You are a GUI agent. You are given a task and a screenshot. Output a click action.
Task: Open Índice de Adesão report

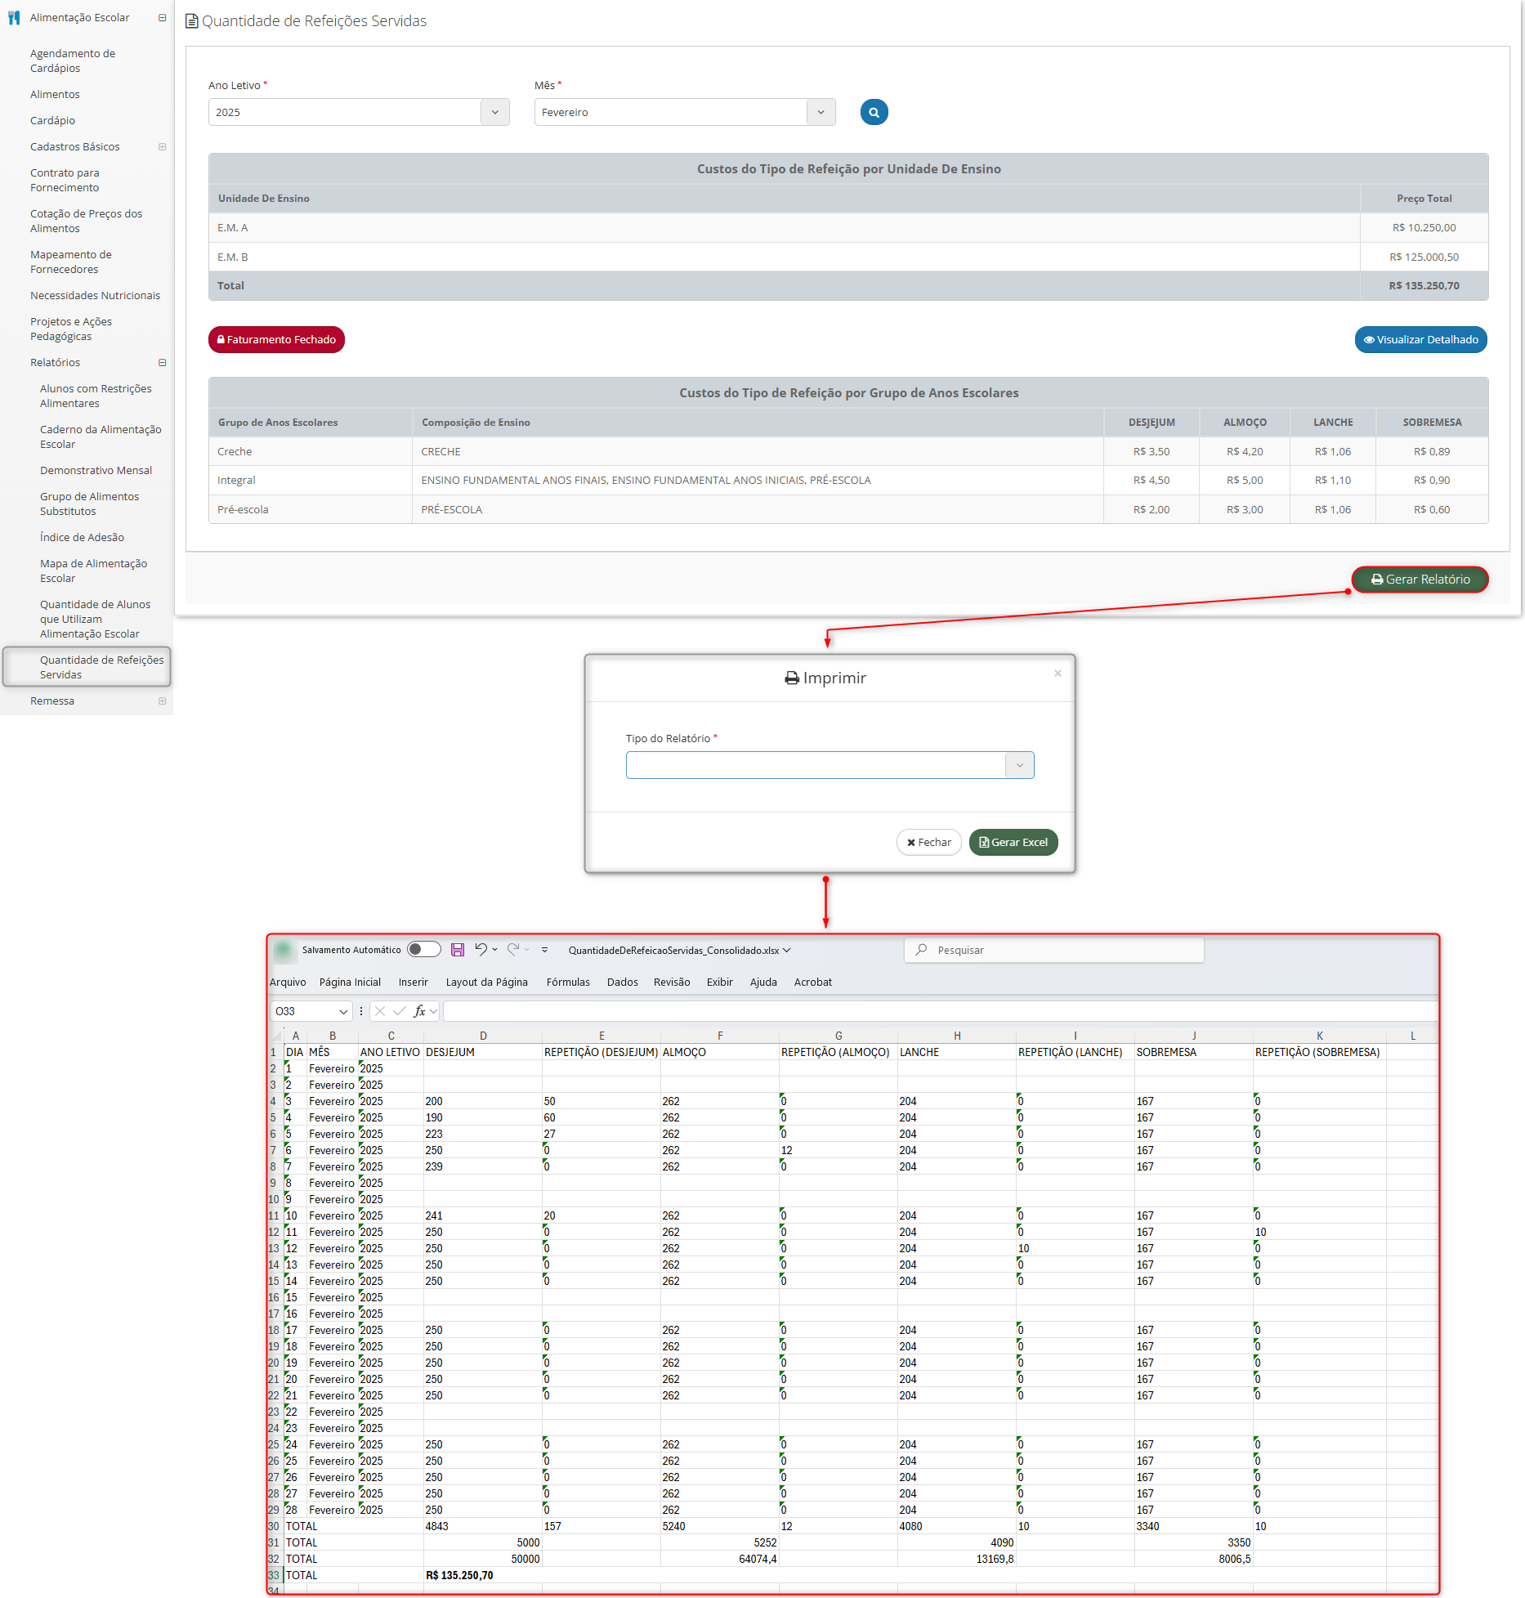tap(82, 537)
